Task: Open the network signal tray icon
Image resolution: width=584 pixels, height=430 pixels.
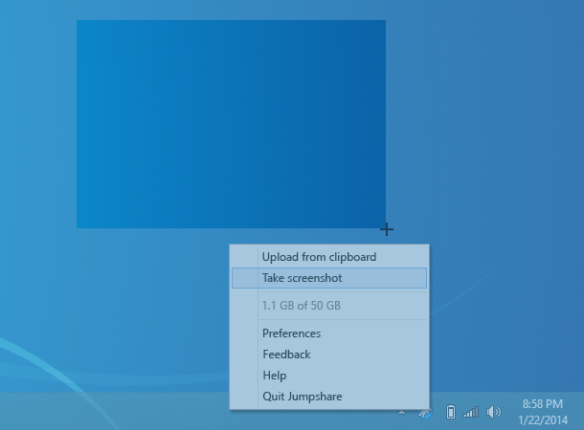Action: 471,412
